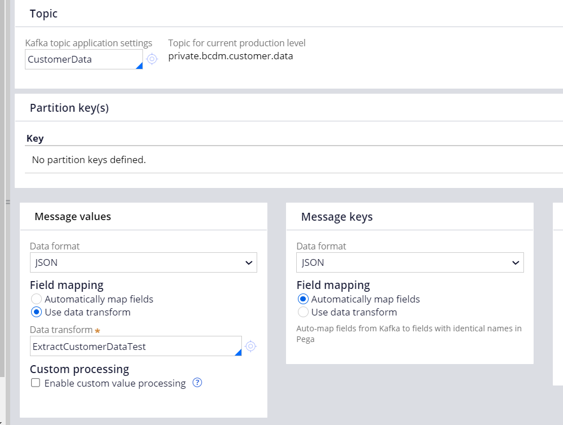This screenshot has height=425, width=563.
Task: Open the ExtractCustomerDataTest data transform rule
Action: 250,346
